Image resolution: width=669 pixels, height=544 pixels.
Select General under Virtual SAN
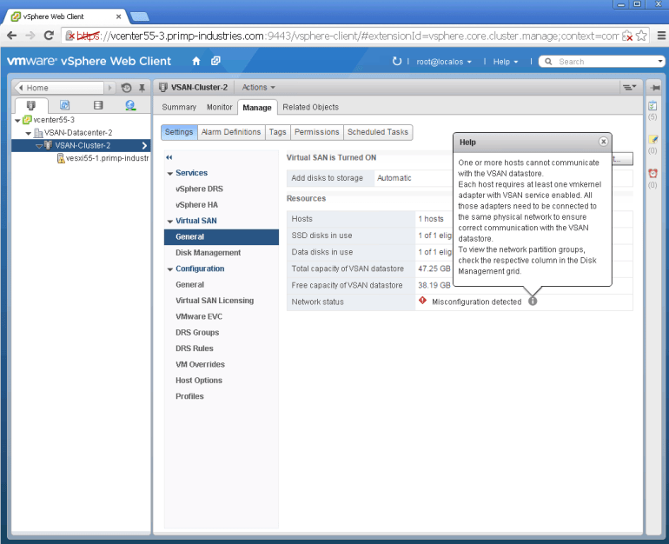[222, 236]
